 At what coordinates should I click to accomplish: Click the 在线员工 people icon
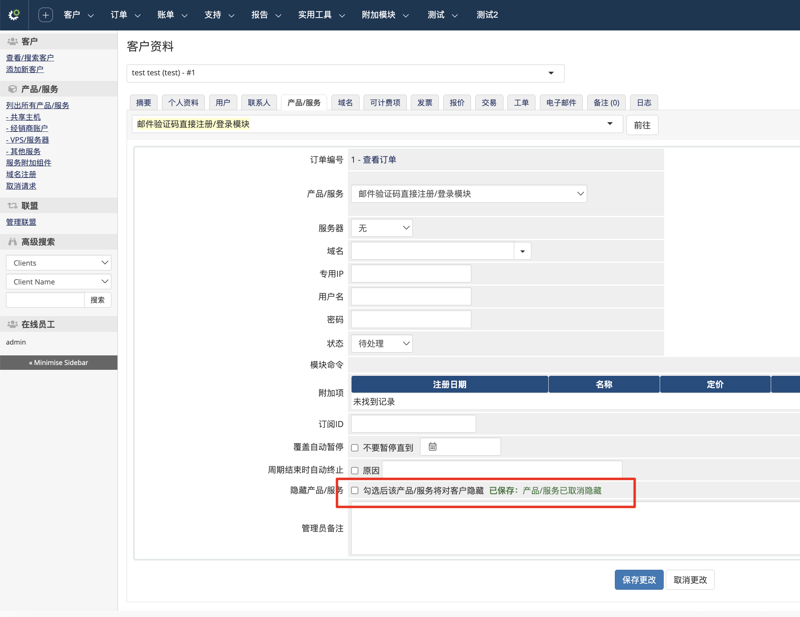[12, 324]
